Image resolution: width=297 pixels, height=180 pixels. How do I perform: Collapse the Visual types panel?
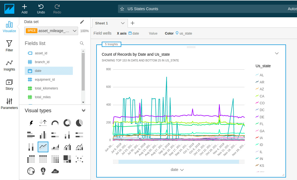(x=84, y=110)
